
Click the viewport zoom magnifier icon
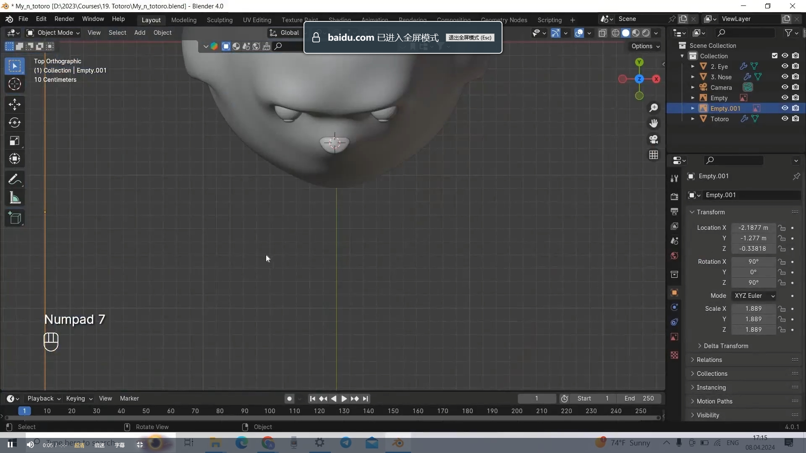(654, 108)
